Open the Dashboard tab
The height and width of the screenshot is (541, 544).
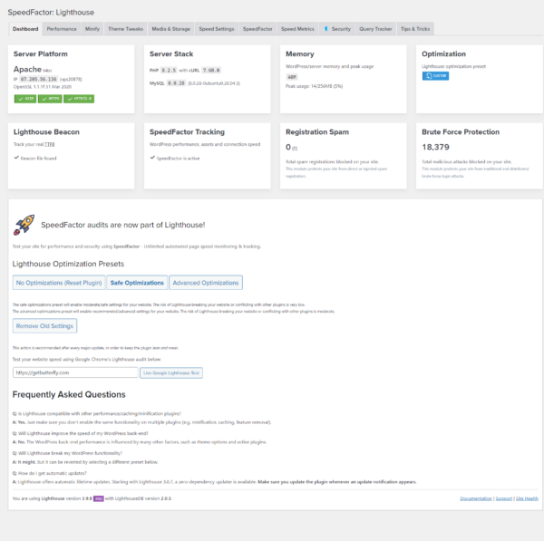tap(25, 29)
